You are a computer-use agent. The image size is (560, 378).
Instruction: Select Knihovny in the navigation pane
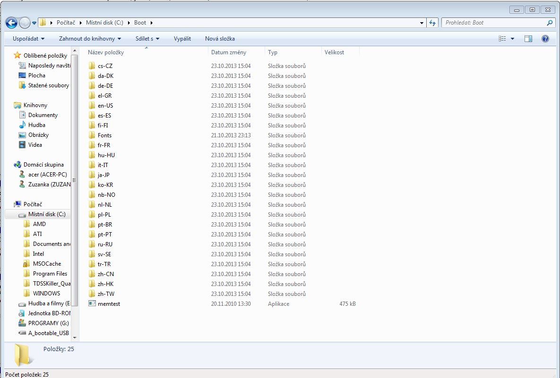coord(35,105)
